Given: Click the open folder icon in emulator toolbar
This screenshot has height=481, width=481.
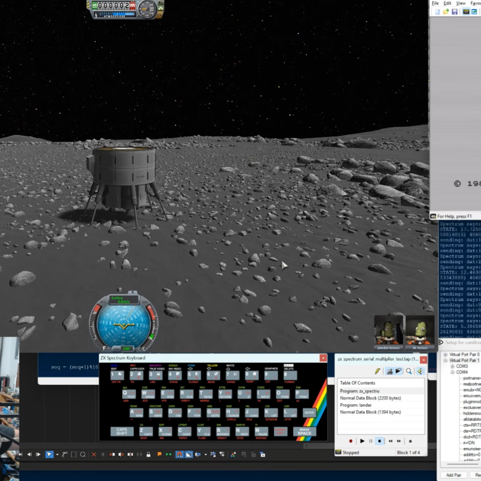Looking at the screenshot, I should click(x=446, y=12).
